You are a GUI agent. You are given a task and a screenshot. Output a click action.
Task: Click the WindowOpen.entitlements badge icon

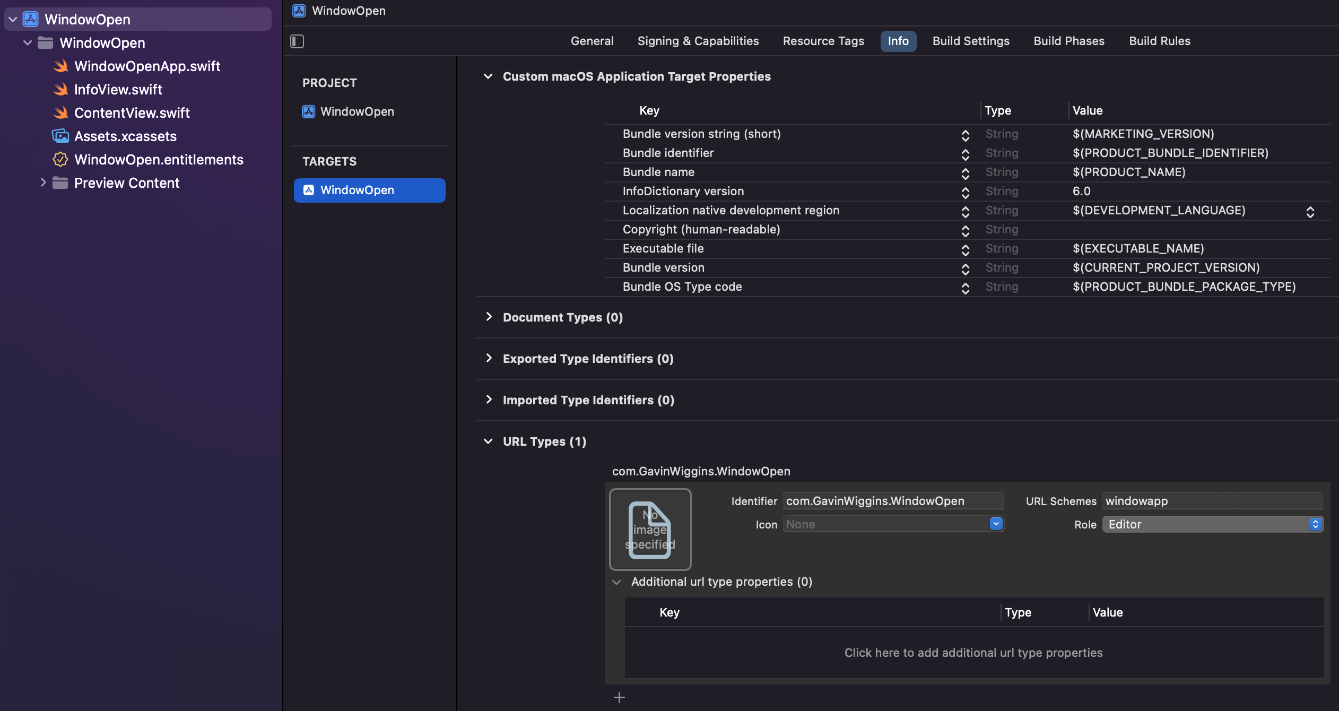coord(60,160)
